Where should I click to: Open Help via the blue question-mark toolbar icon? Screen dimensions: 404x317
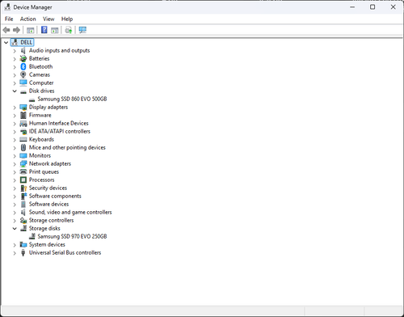tap(44, 30)
